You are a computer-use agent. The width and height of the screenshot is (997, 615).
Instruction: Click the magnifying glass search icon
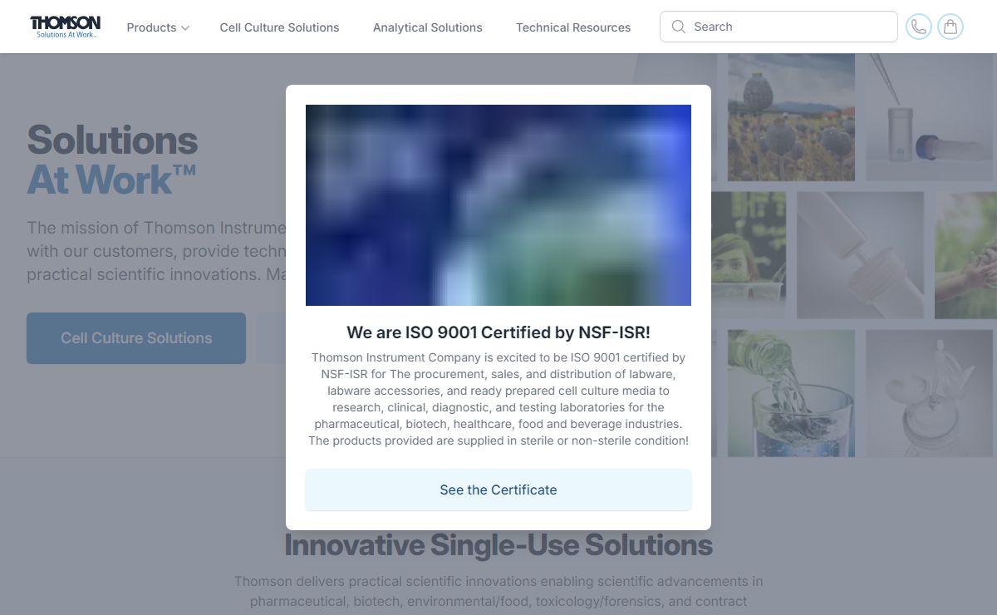tap(679, 27)
